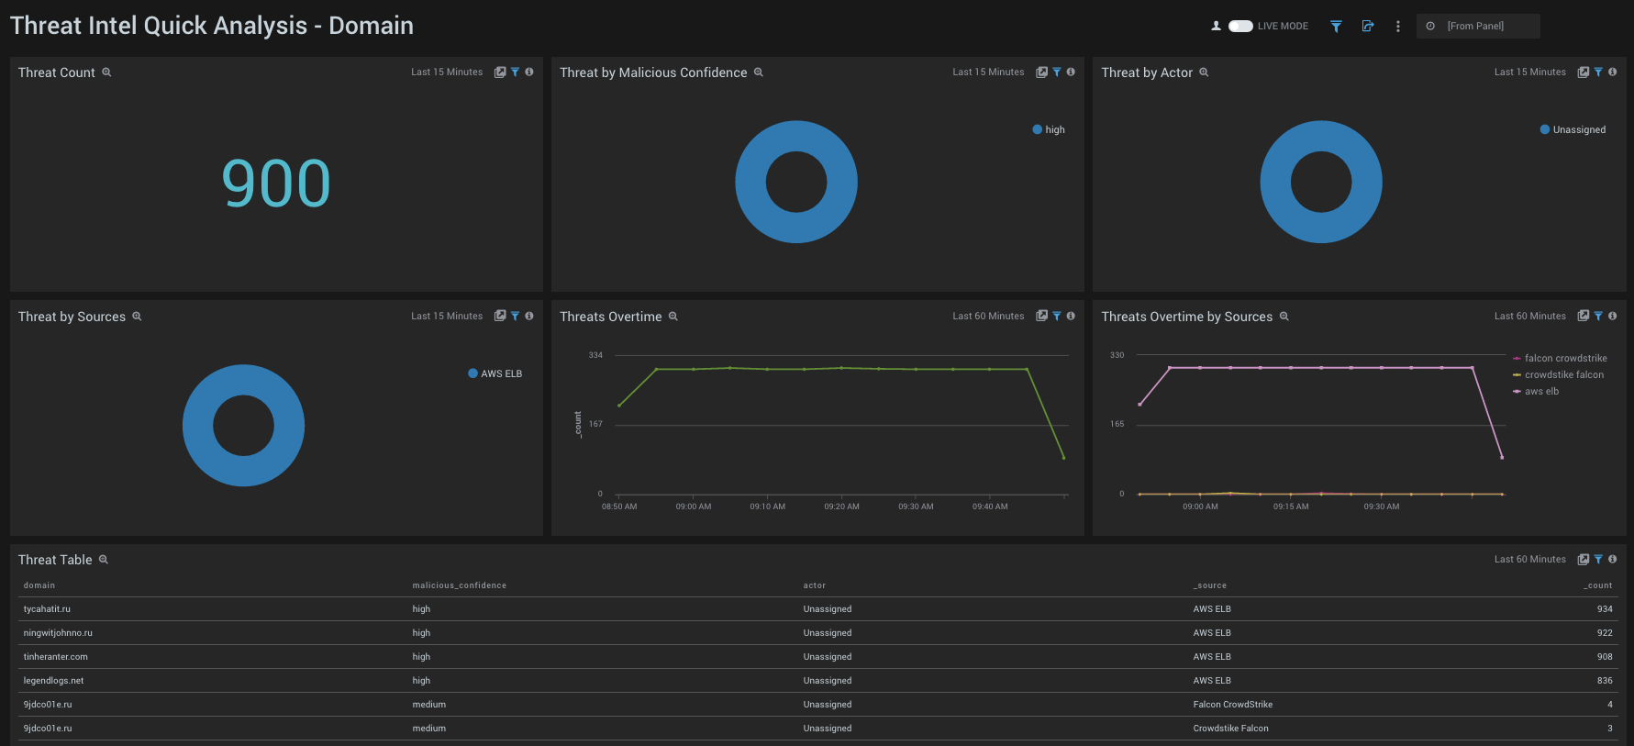The height and width of the screenshot is (746, 1634).
Task: Click the share dashboard icon
Action: pos(1368,26)
